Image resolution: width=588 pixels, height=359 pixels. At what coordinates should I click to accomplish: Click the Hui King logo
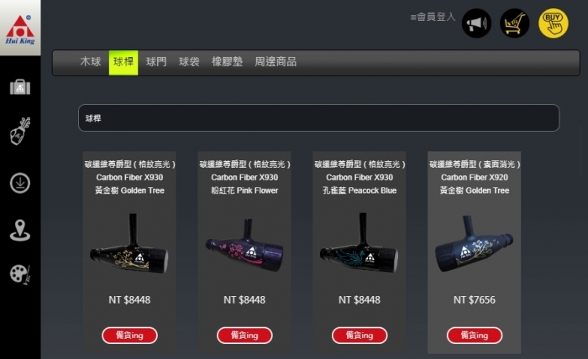20,29
